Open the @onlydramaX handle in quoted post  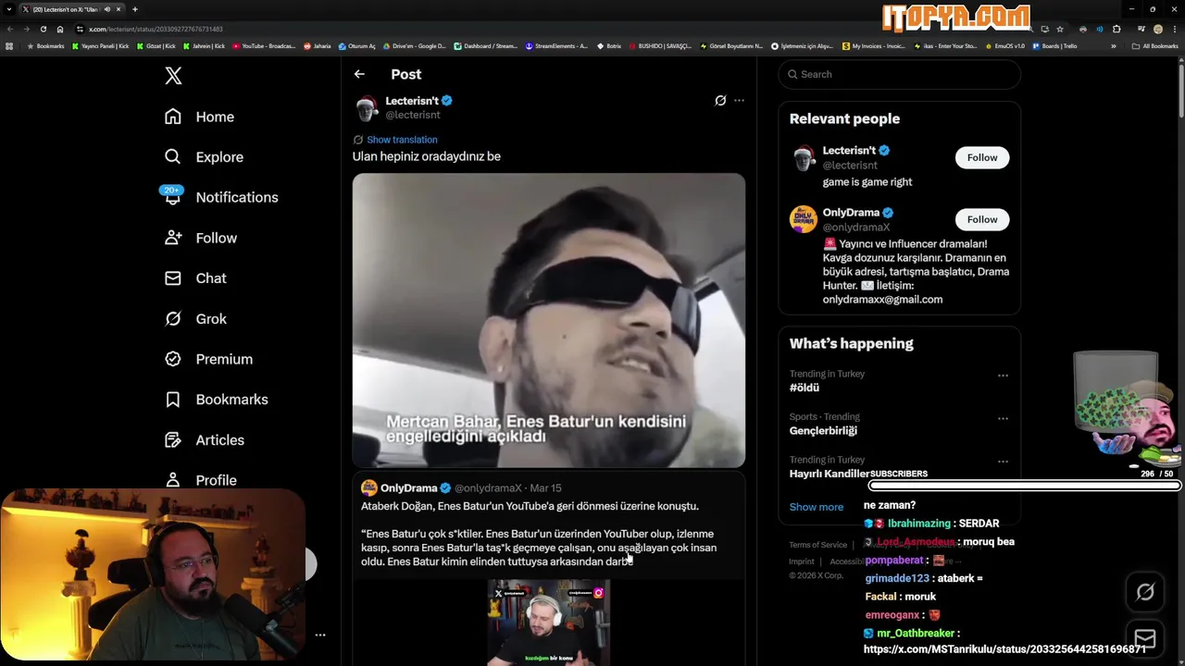click(x=488, y=487)
